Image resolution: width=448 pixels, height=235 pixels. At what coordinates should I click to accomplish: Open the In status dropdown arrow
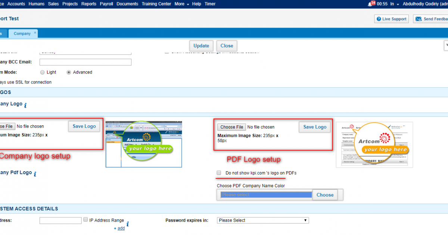pos(398,4)
